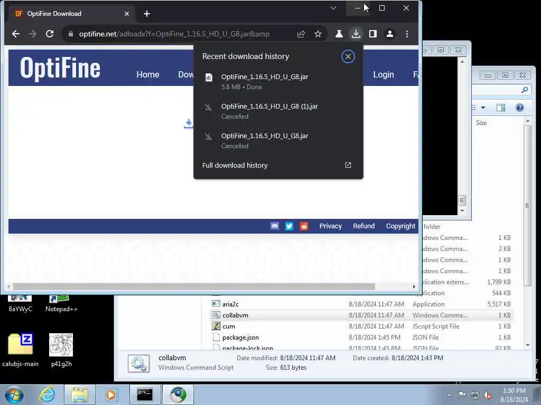Viewport: 541px width, 405px height.
Task: Open completed OptiFine_1.16.5_HD_U_G8.jar 5.8 MB download
Action: coord(278,82)
